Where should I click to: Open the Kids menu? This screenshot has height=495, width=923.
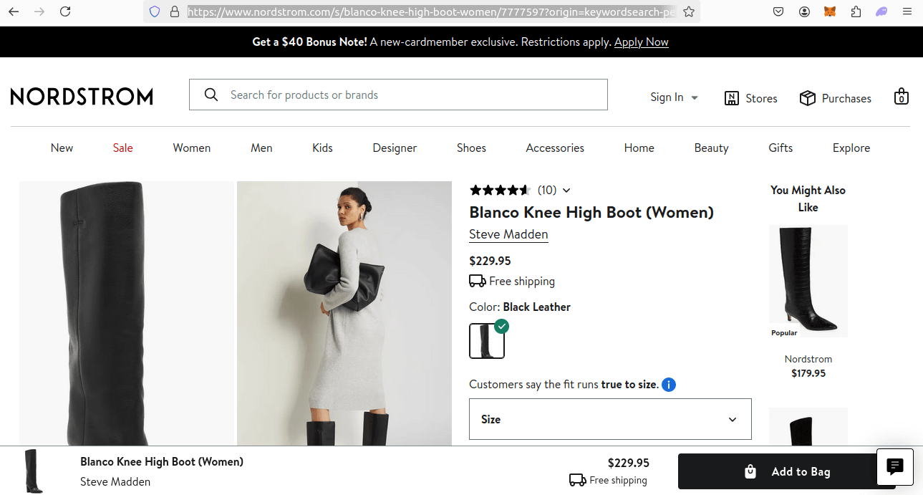(322, 148)
